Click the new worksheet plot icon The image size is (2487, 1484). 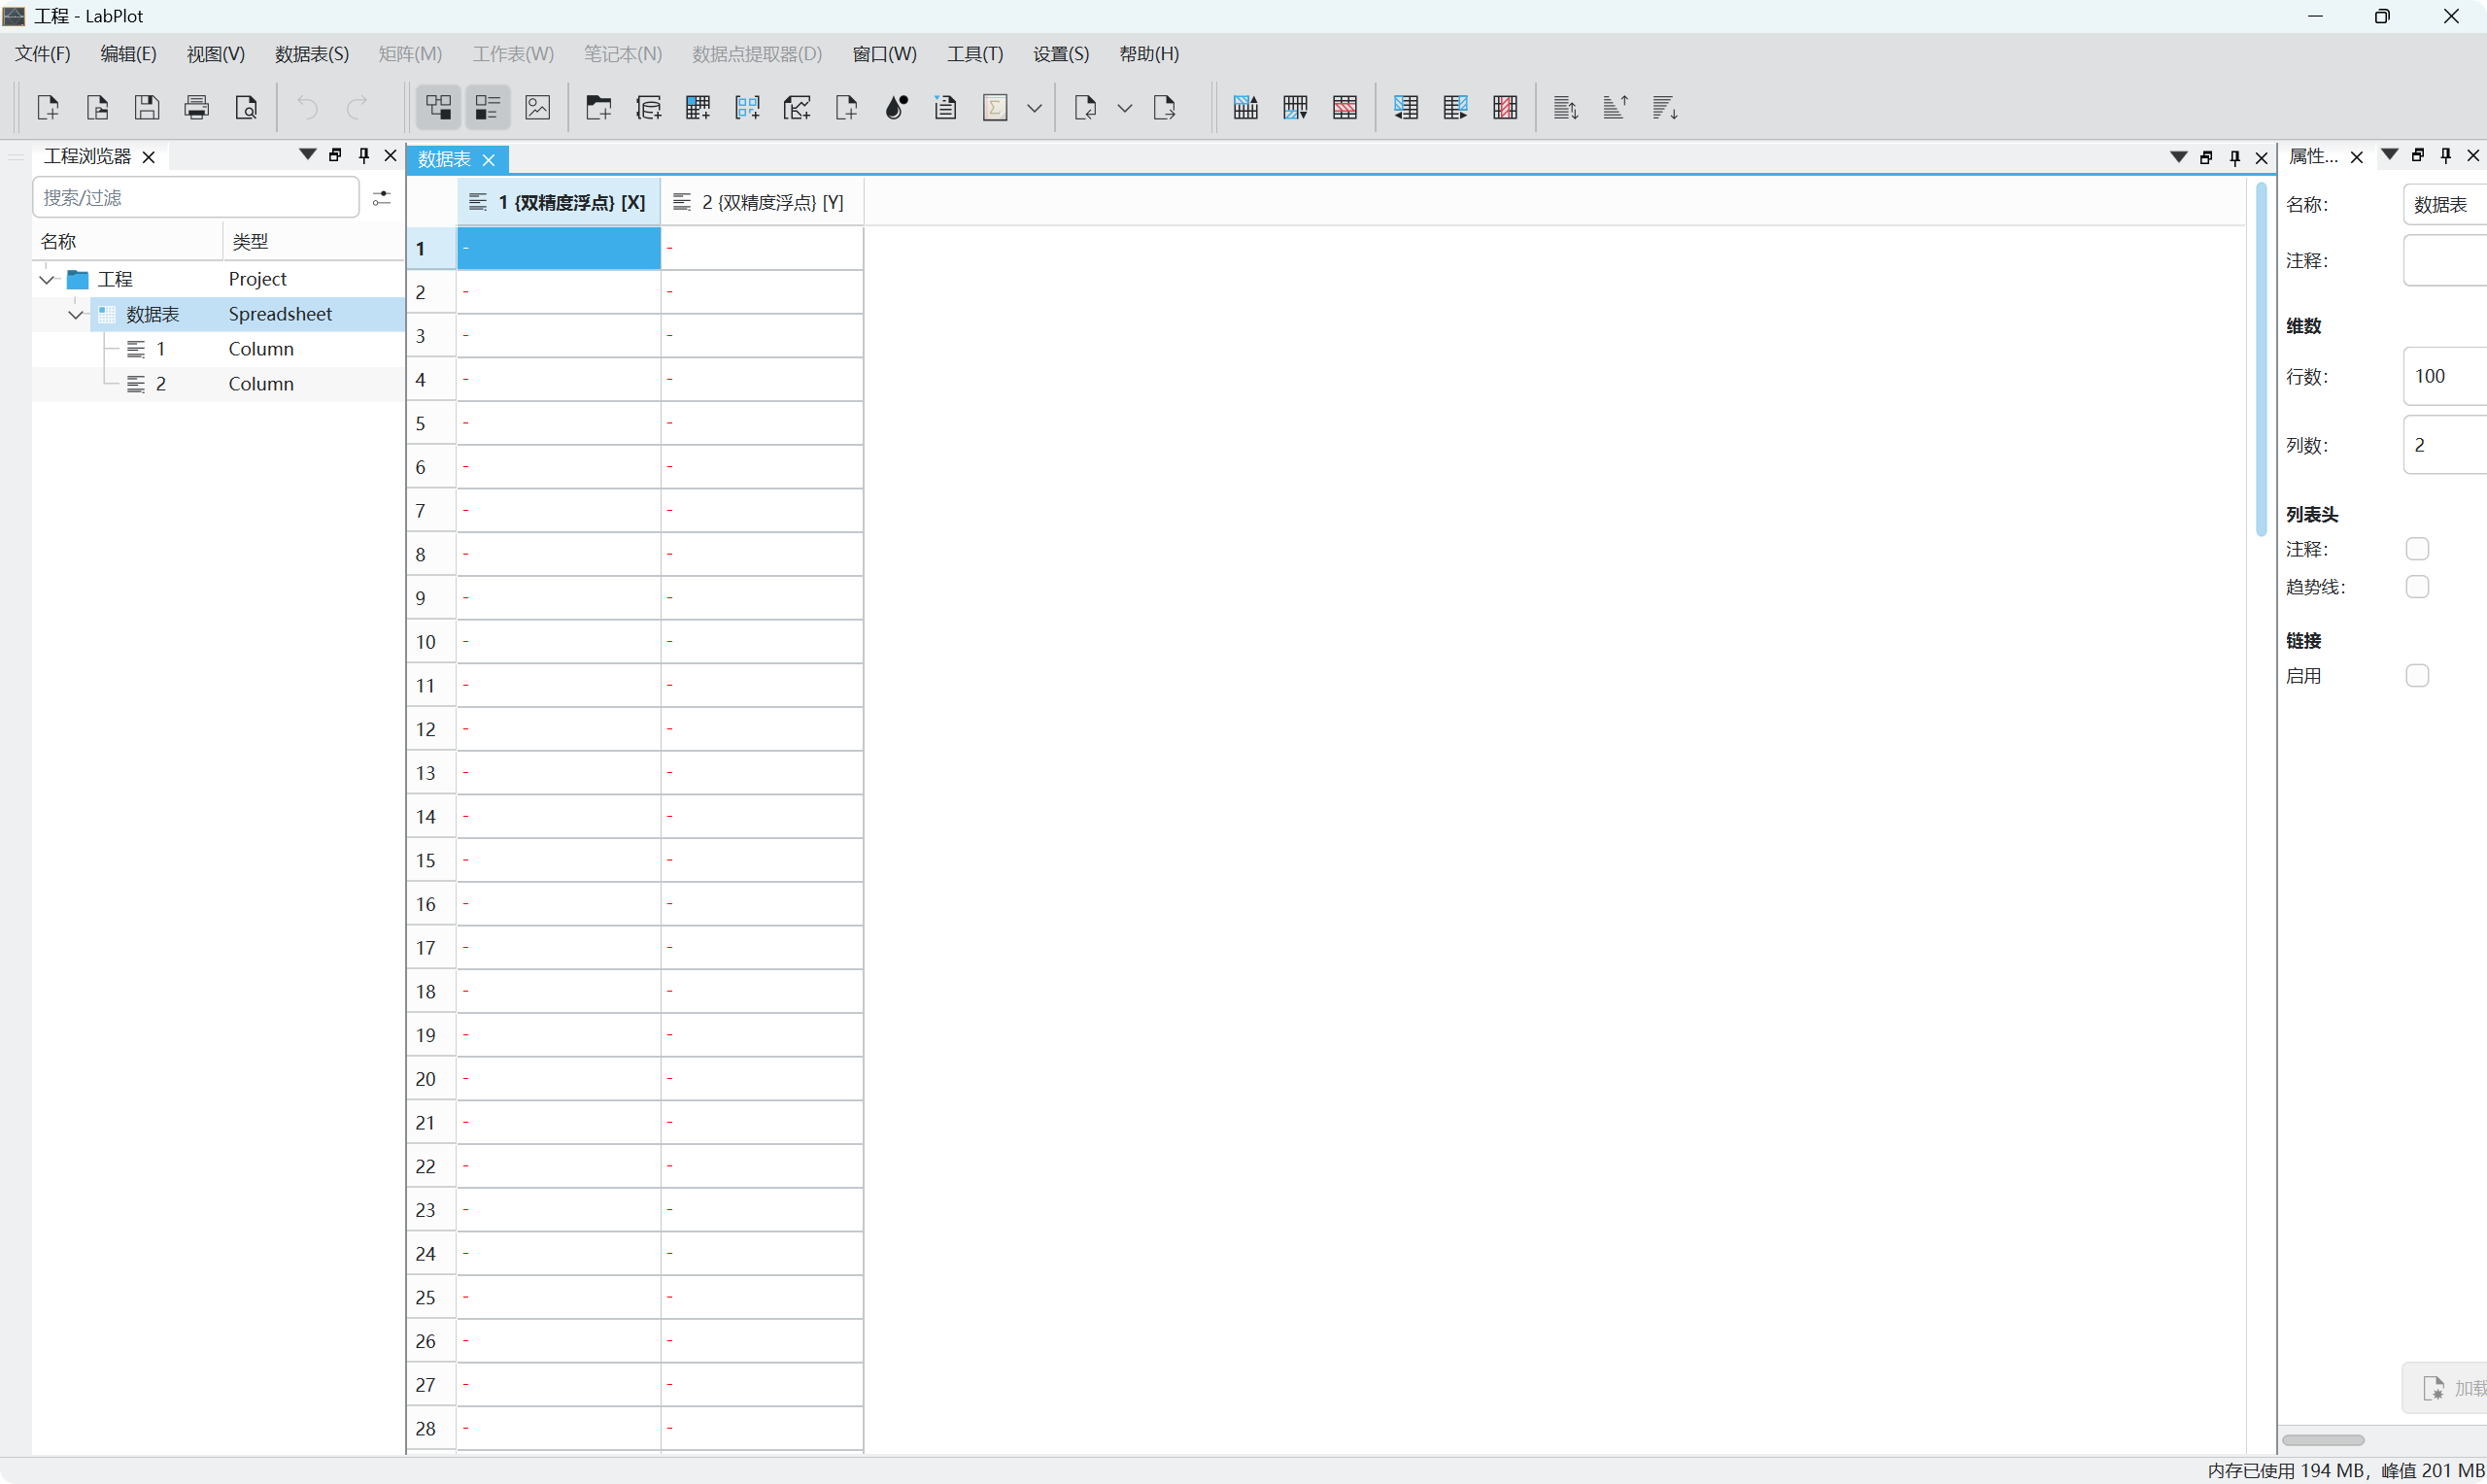tap(797, 108)
